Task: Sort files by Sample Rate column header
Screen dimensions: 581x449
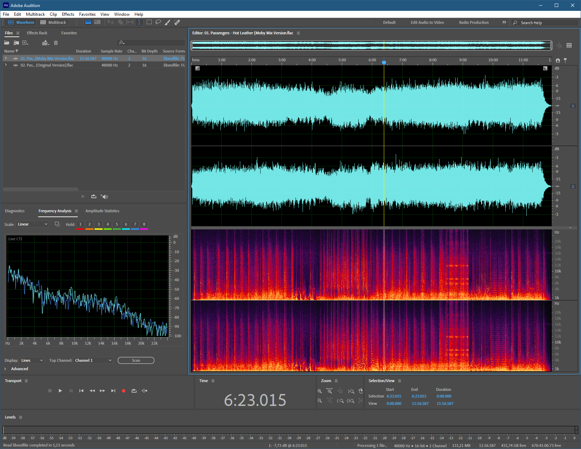Action: coord(111,51)
